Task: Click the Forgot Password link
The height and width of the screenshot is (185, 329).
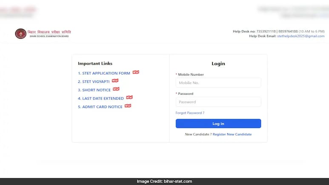Action: coord(190,113)
